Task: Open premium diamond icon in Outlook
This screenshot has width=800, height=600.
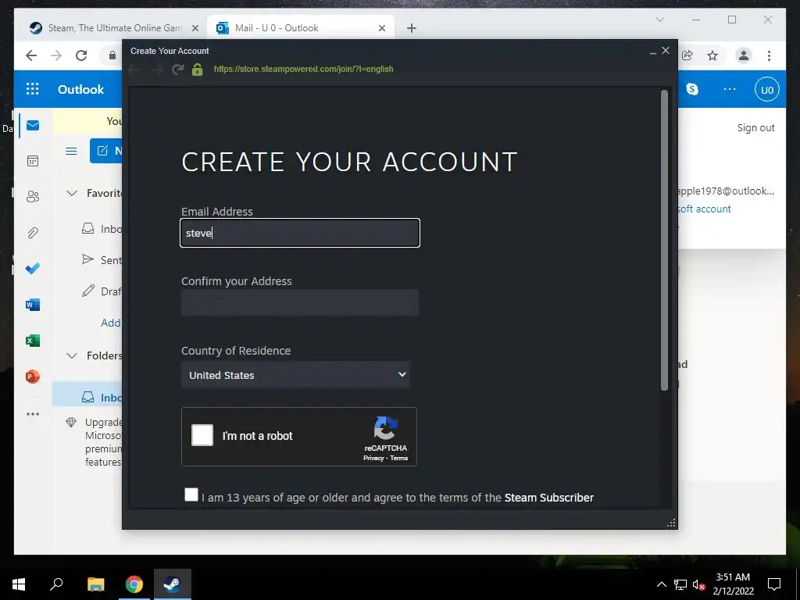Action: coord(71,423)
